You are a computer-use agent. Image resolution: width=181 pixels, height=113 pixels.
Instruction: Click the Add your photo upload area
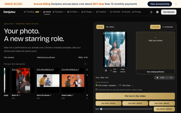tap(155, 53)
